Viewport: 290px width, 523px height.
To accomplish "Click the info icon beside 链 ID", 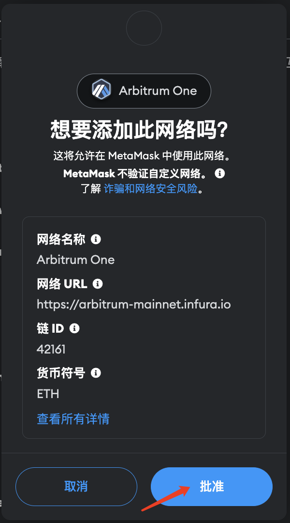I will 74,328.
